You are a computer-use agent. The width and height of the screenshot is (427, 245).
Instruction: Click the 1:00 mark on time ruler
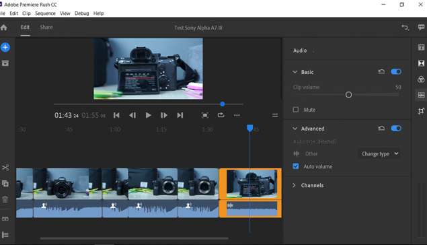[x=115, y=129]
